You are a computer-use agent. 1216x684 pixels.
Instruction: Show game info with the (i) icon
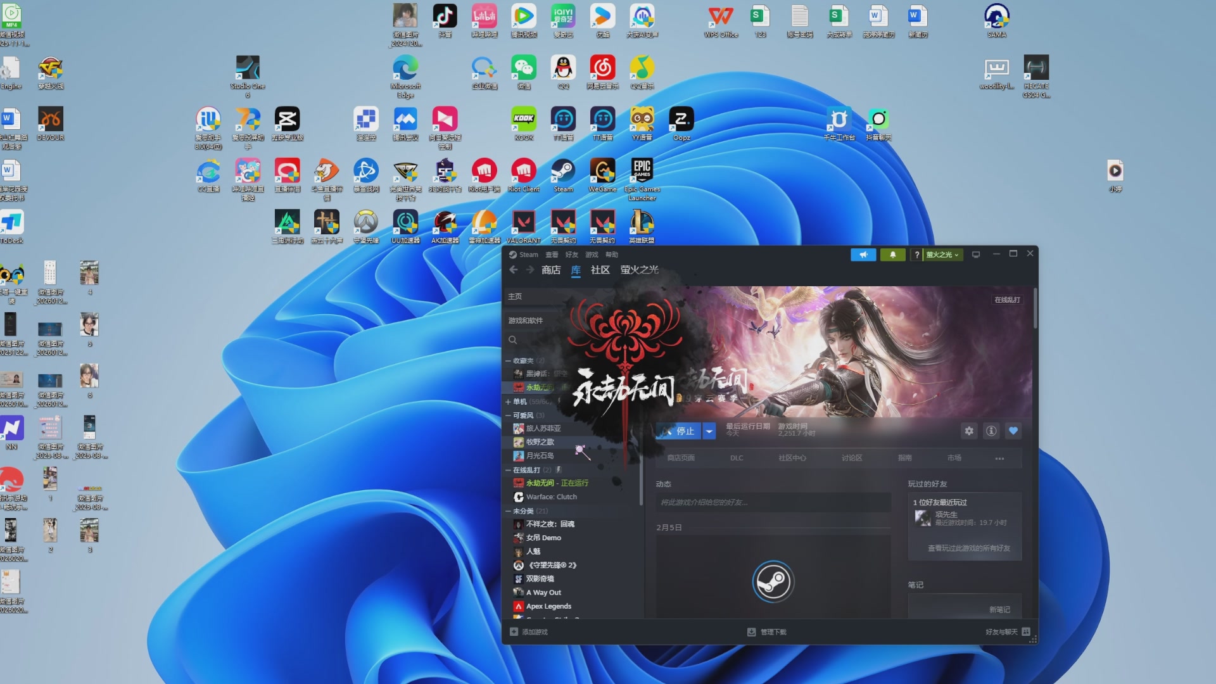click(x=991, y=431)
